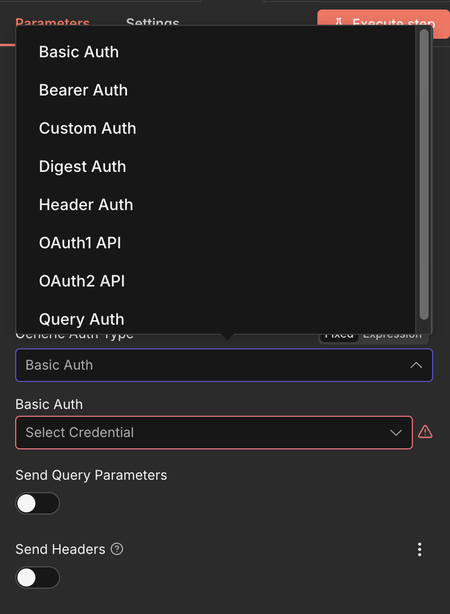Open the Select Credential dropdown
Screen dimensions: 450x614
tap(213, 433)
